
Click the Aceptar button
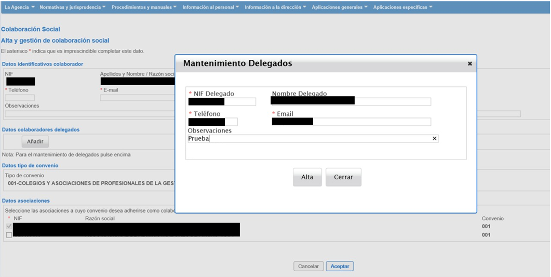[x=340, y=266]
